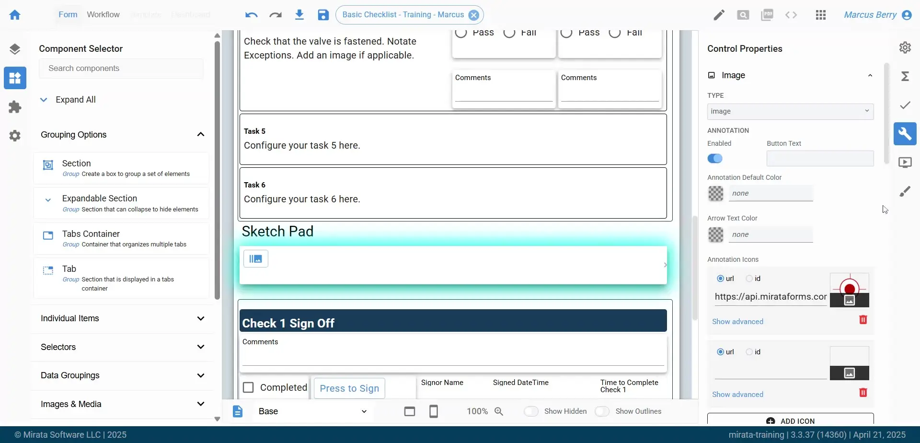Screen dimensions: 920x443
Task: Select the sigma formulas icon on the right
Action: (x=906, y=76)
